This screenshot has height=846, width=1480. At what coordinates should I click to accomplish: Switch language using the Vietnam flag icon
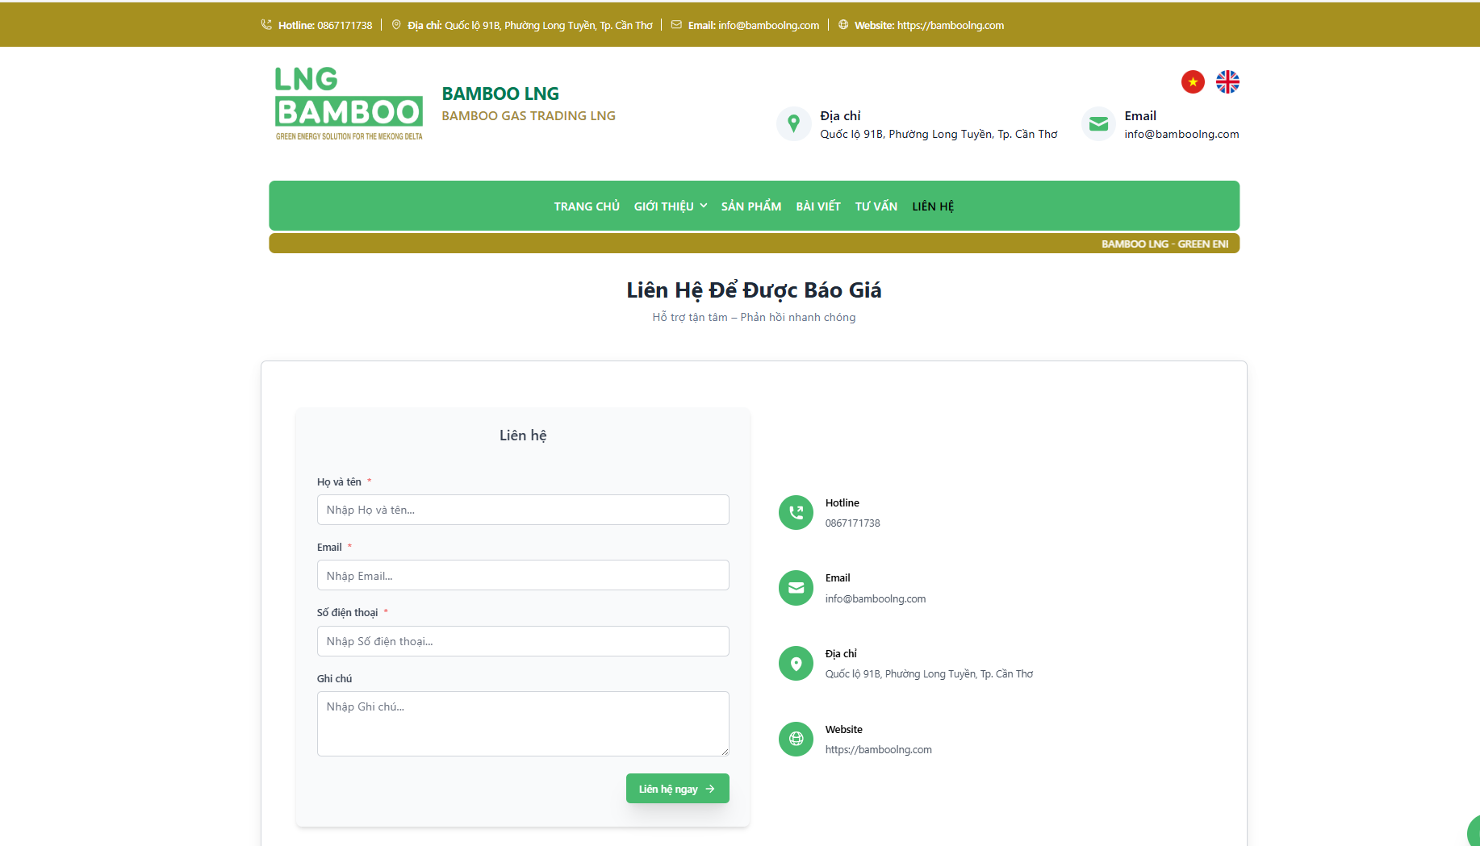1193,81
